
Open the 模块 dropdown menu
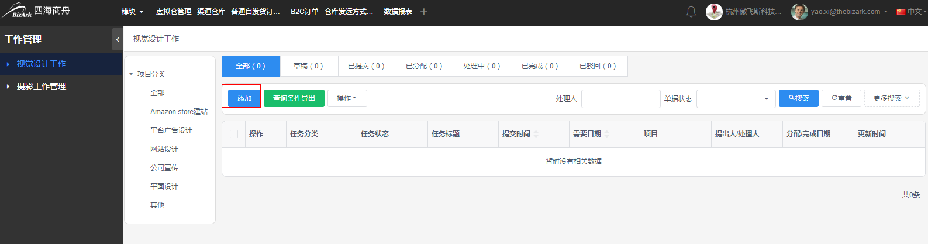point(132,12)
